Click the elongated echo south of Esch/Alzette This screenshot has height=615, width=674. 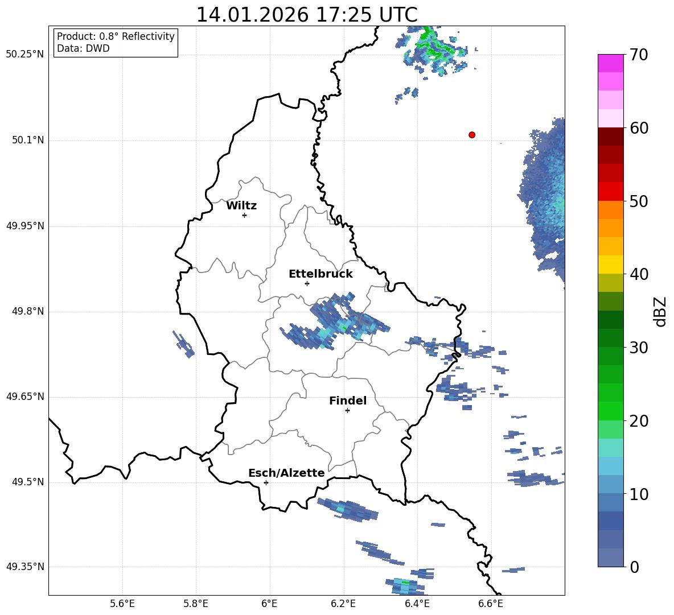pos(348,510)
